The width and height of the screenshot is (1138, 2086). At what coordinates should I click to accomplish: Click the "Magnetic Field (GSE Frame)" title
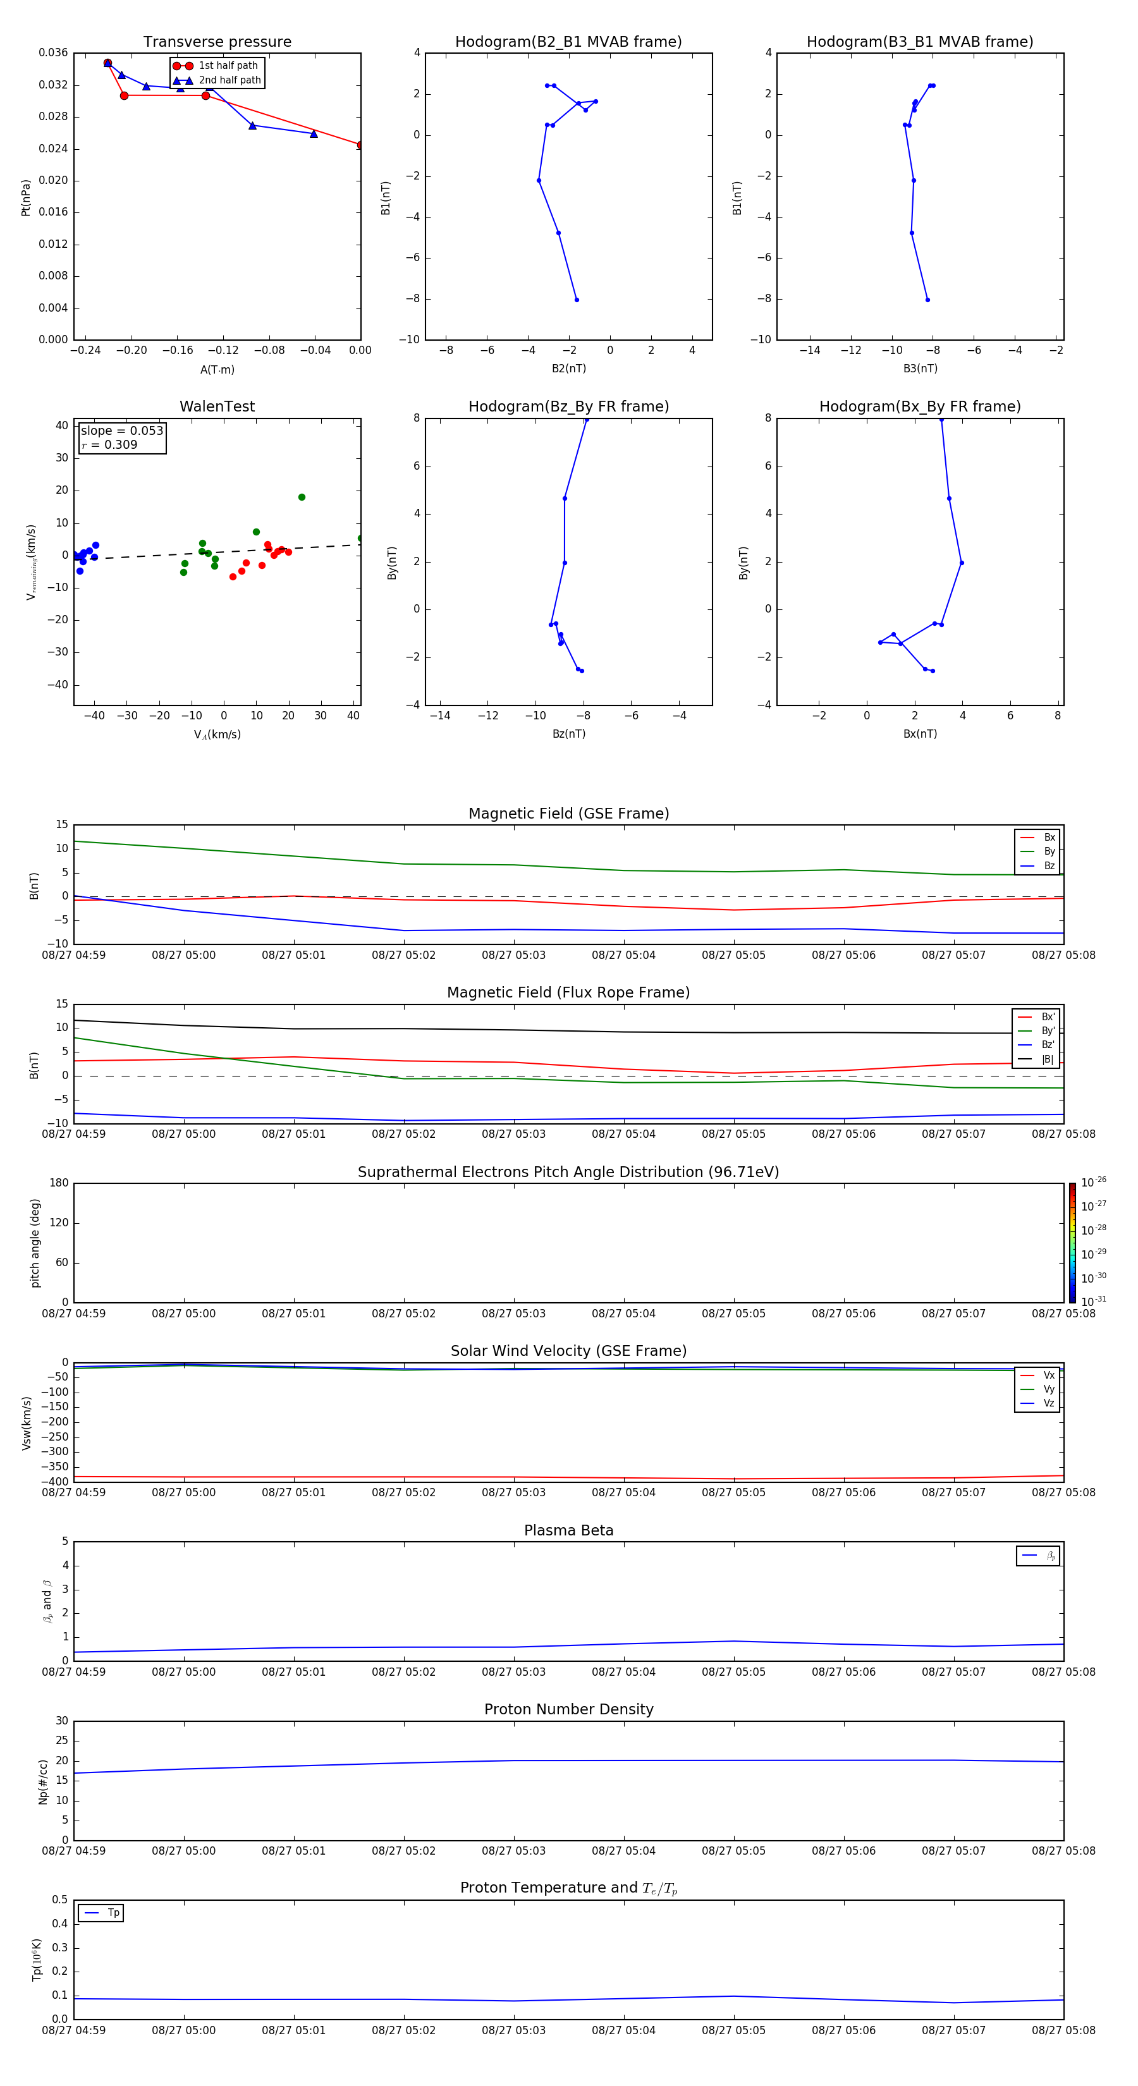pos(568,814)
